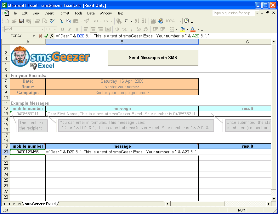Viewport: 278px width, 214px height.
Task: Click the Increase Decimal icon
Action: (x=139, y=29)
